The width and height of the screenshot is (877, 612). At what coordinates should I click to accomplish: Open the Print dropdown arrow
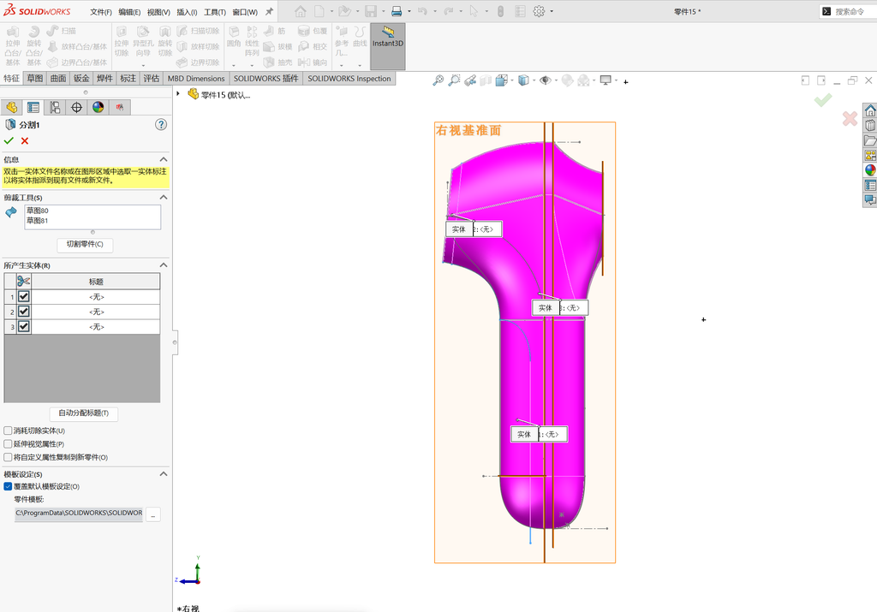coord(409,11)
